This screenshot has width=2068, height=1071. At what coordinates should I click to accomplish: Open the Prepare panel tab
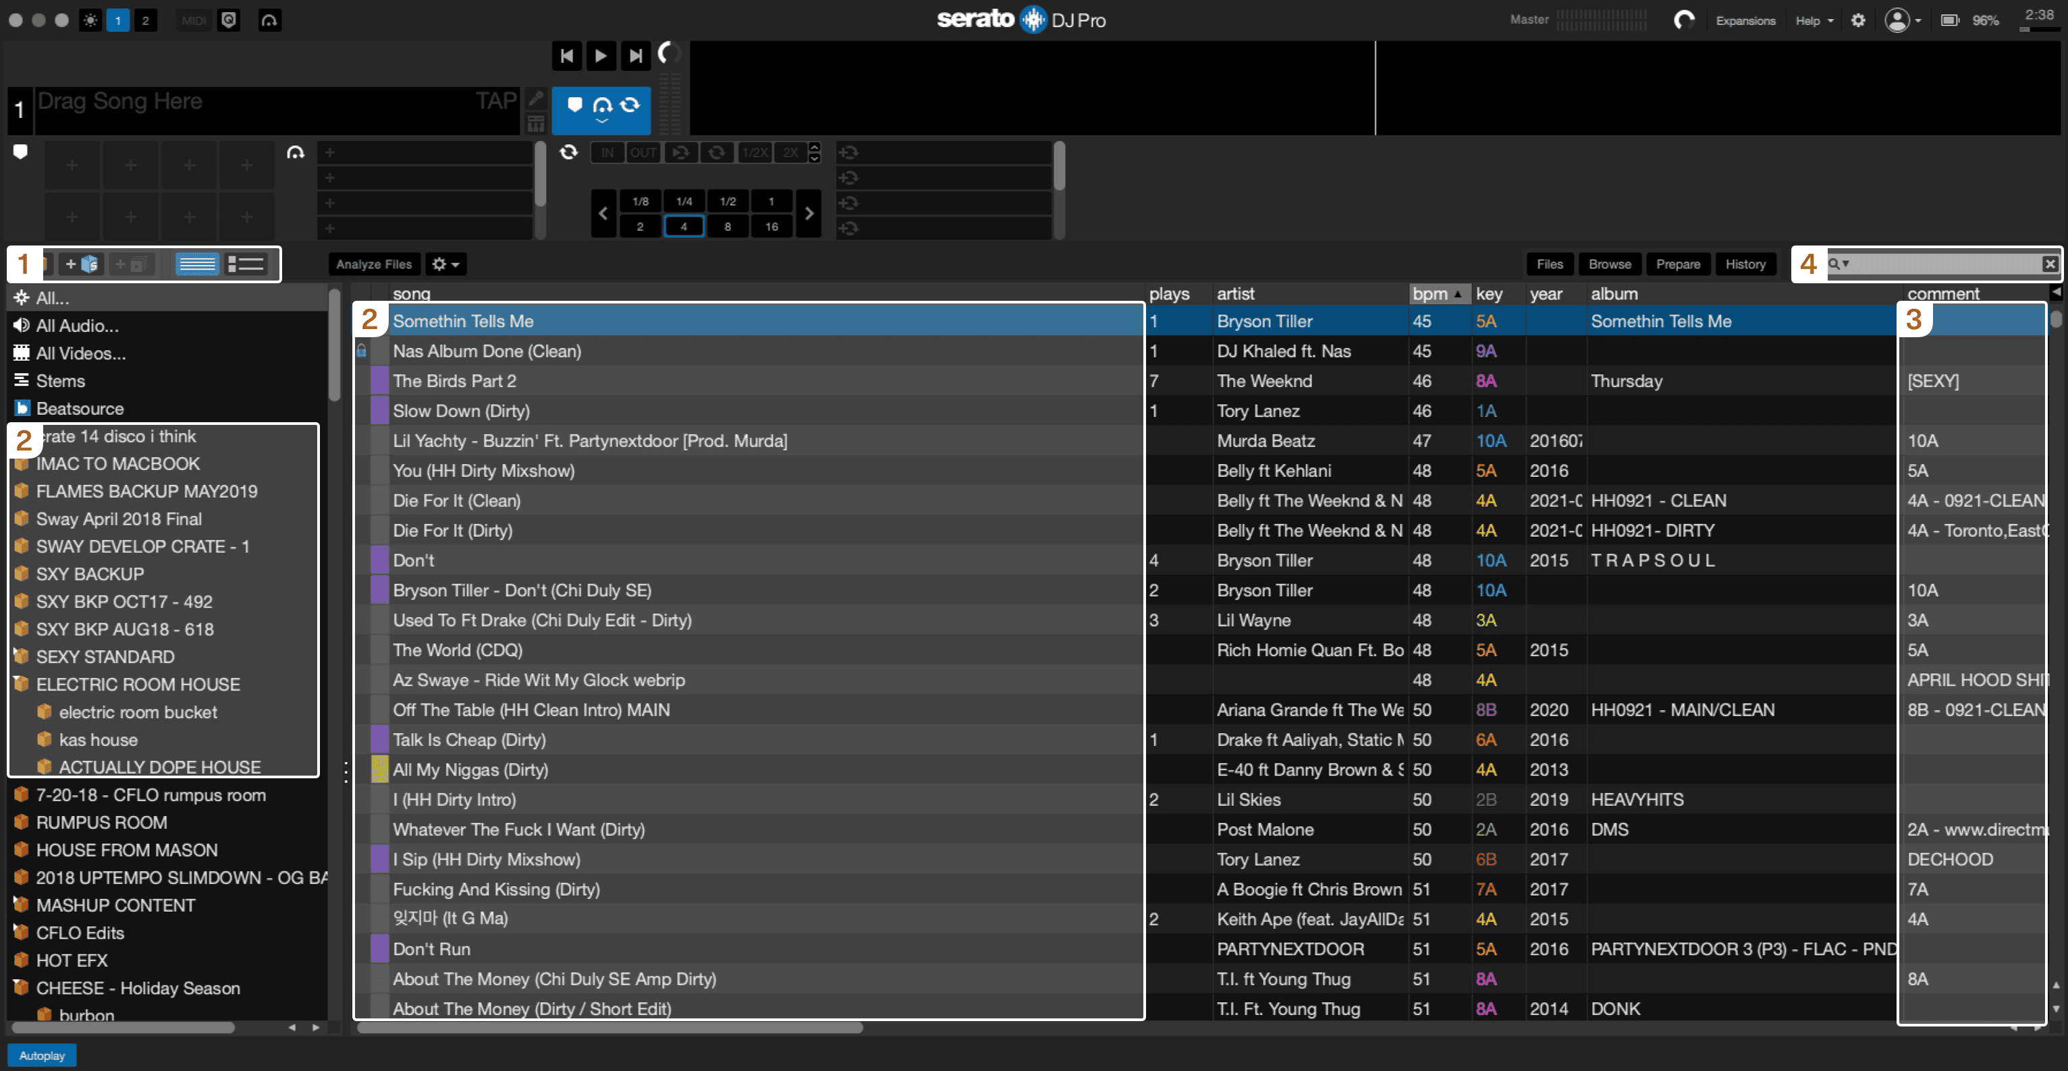1677,265
